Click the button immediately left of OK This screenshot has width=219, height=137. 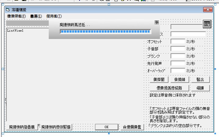tap(56, 127)
